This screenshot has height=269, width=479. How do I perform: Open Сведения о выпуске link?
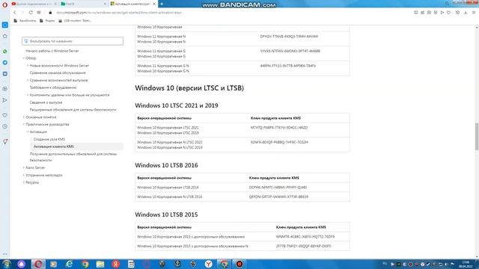click(x=46, y=102)
